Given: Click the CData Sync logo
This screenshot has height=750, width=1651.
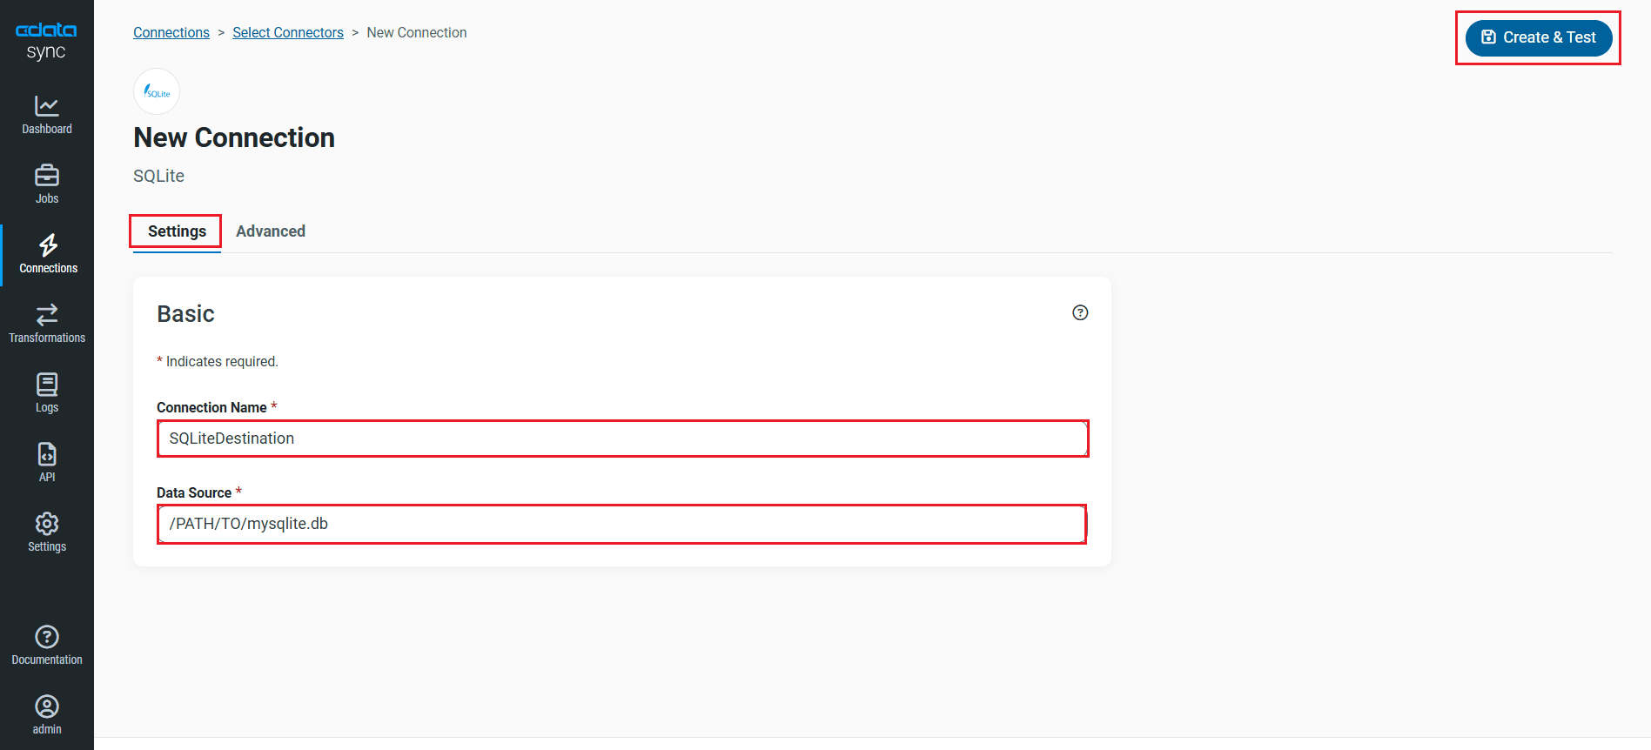Looking at the screenshot, I should point(46,41).
